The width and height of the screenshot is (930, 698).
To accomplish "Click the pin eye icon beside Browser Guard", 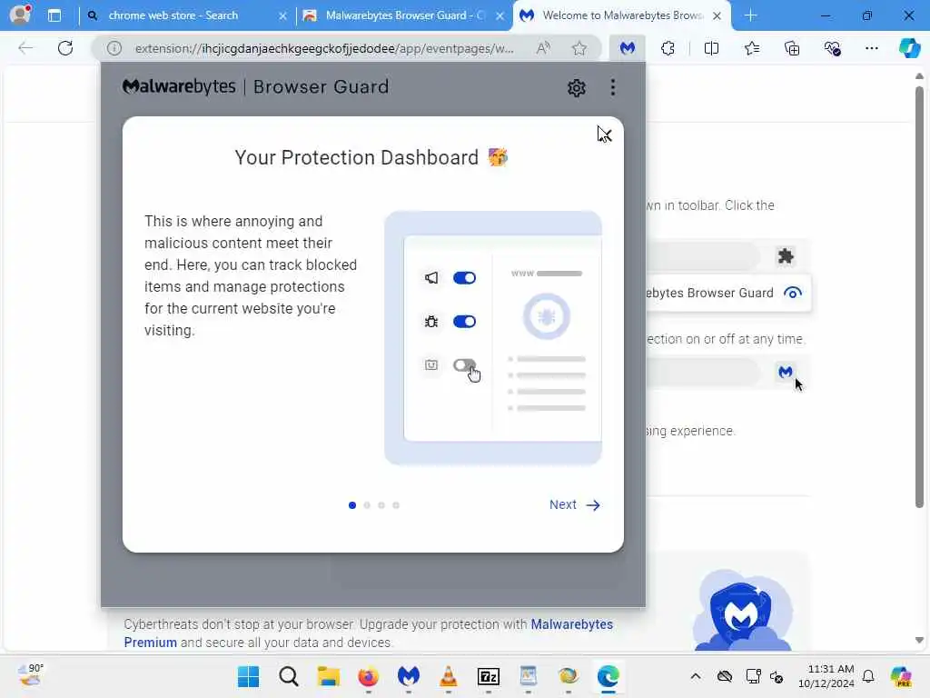I will click(792, 293).
